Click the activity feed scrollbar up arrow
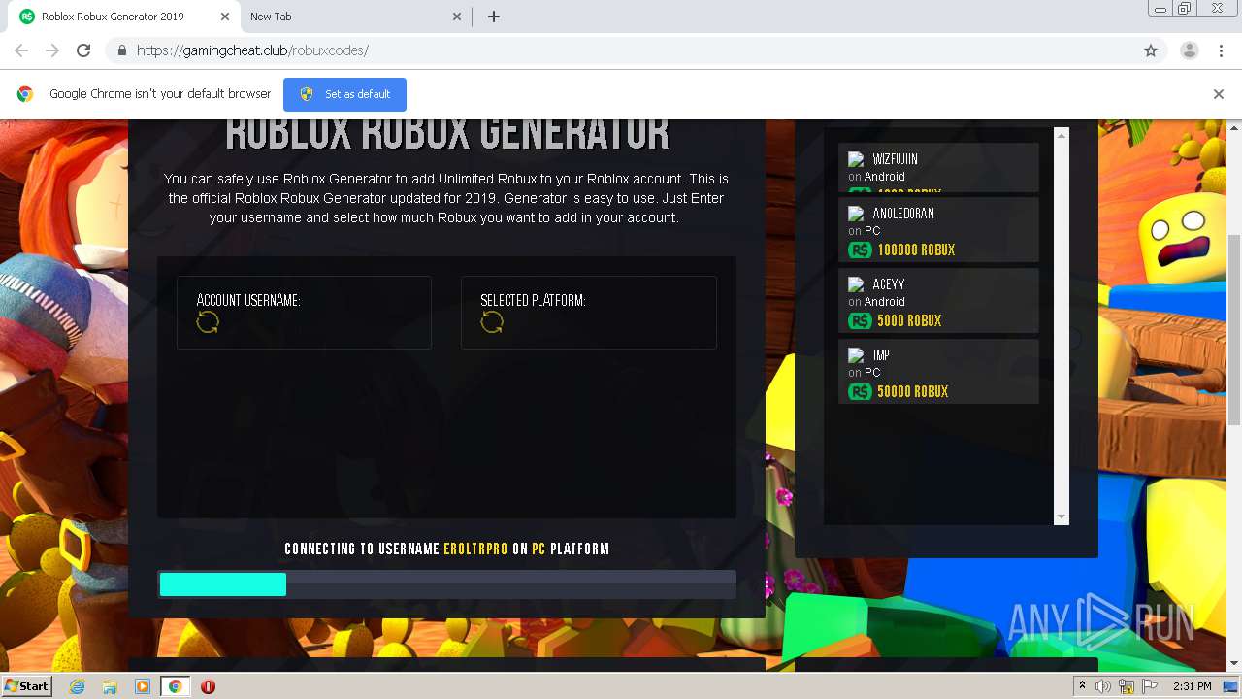Image resolution: width=1242 pixels, height=699 pixels. tap(1062, 136)
